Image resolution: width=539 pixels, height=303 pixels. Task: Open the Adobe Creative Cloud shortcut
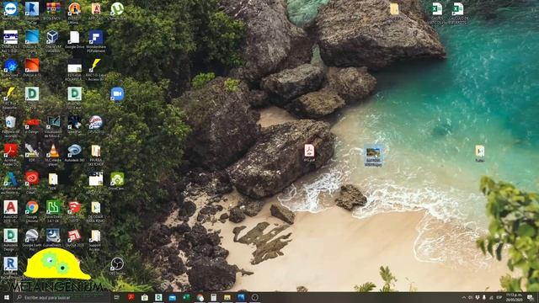32,178
